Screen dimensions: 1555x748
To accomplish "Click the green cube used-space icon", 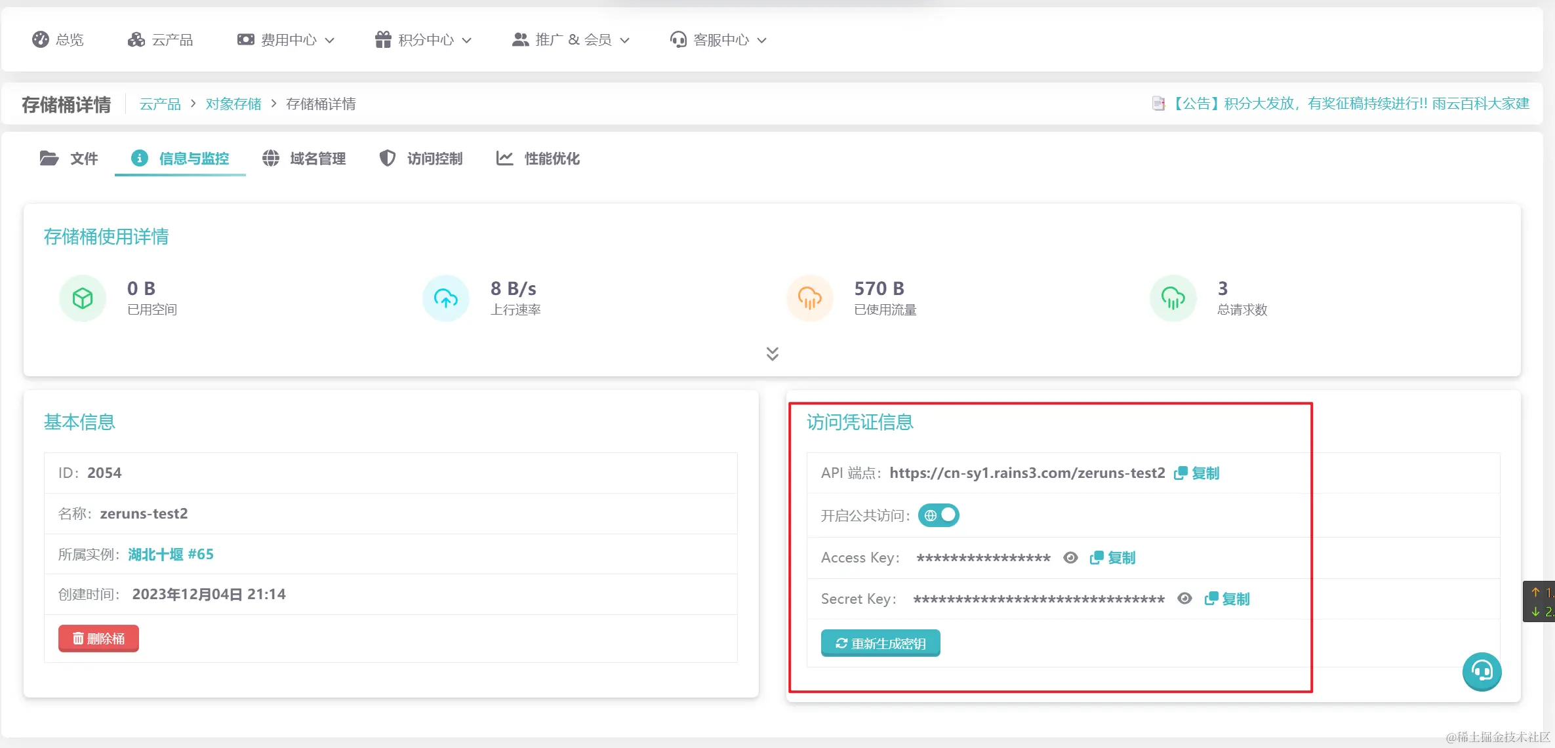I will pyautogui.click(x=83, y=298).
